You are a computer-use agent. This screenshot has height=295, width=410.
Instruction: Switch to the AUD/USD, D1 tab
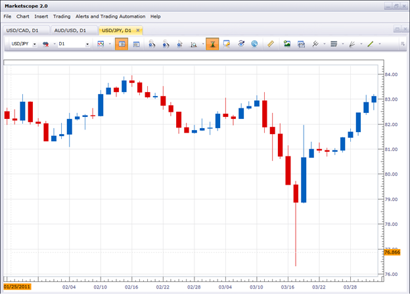point(70,30)
